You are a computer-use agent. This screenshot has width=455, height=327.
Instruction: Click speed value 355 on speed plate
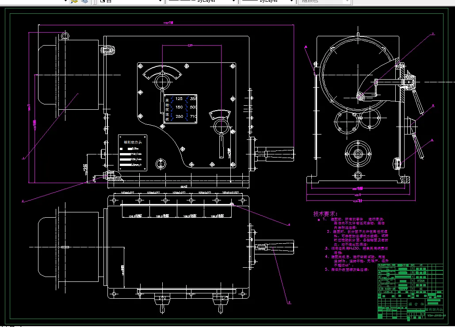click(193, 99)
